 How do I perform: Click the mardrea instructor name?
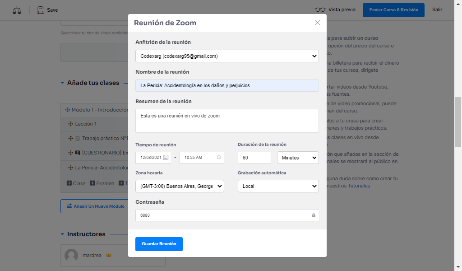[92, 255]
